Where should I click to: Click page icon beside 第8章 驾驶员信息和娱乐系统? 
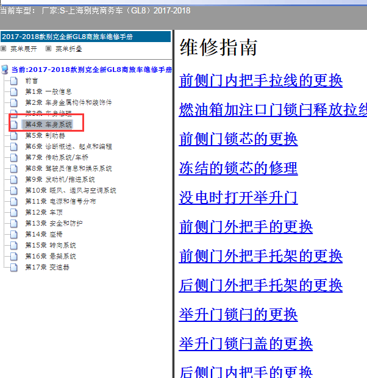tap(14, 168)
